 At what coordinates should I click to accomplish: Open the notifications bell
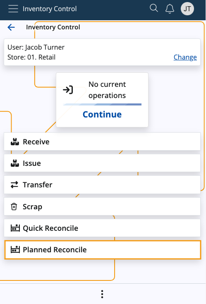(x=170, y=9)
